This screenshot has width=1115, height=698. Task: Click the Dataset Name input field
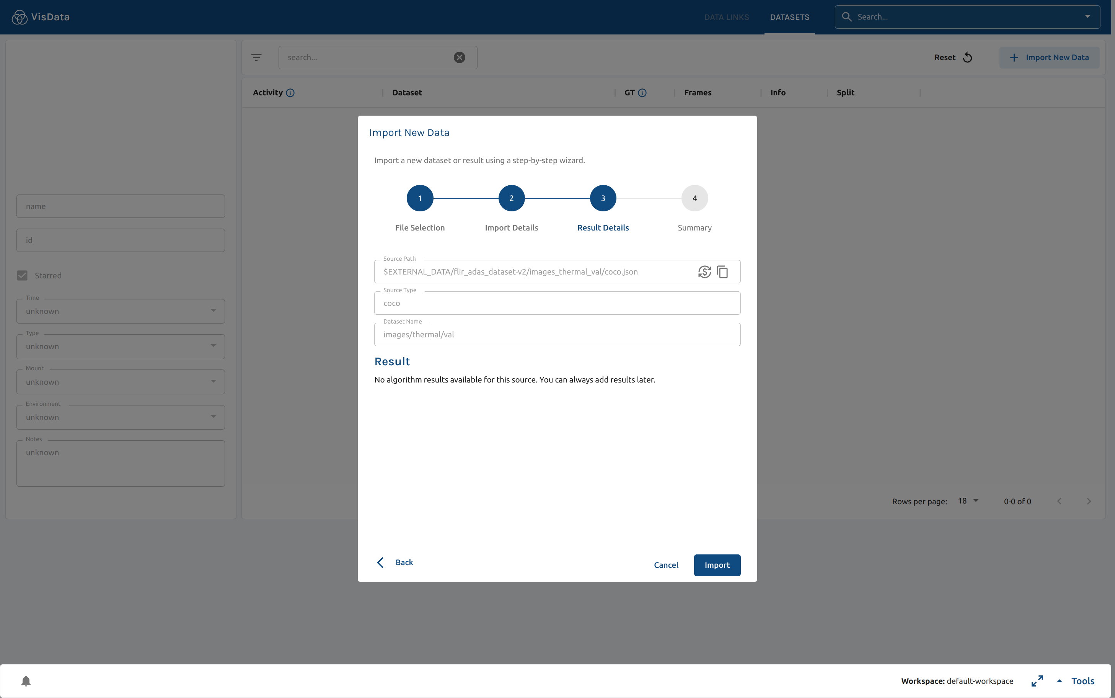point(557,334)
